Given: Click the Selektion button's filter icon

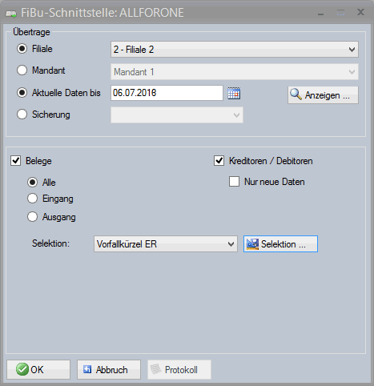Looking at the screenshot, I should (252, 244).
